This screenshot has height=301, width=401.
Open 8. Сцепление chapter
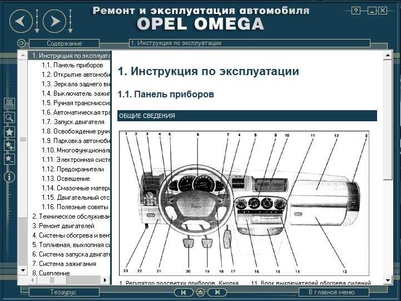click(x=51, y=273)
